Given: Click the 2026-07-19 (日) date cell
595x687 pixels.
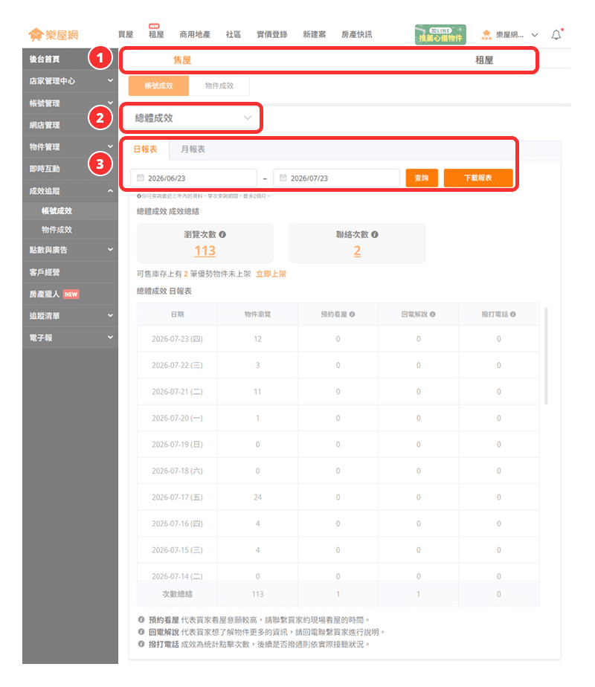Looking at the screenshot, I should (177, 445).
